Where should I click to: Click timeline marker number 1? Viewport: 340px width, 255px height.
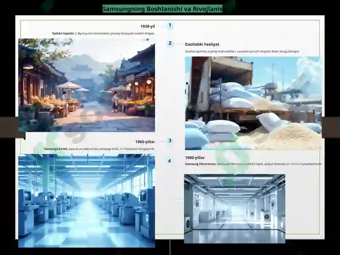(x=170, y=25)
